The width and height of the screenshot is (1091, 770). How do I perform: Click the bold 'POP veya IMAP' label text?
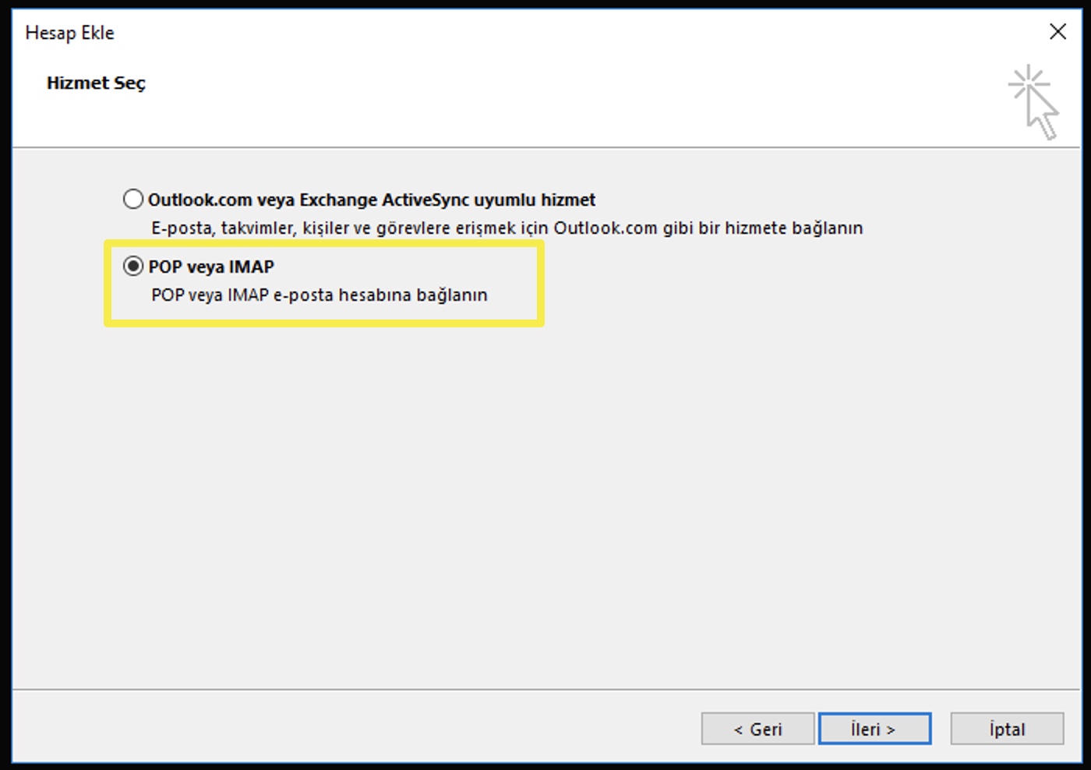211,267
